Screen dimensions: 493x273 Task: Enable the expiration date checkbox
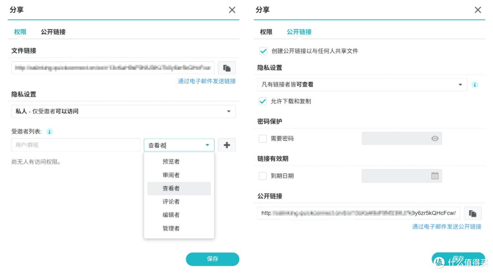point(262,176)
